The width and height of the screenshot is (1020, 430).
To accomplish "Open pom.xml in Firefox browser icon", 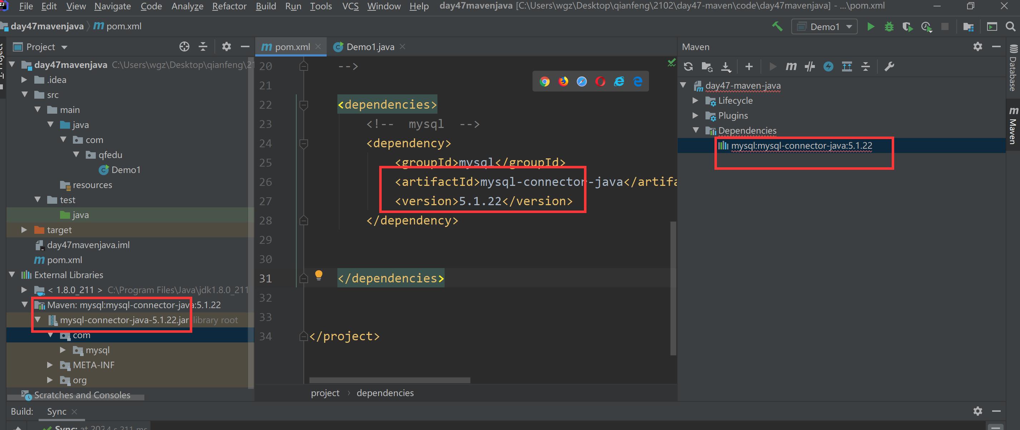I will click(x=563, y=81).
